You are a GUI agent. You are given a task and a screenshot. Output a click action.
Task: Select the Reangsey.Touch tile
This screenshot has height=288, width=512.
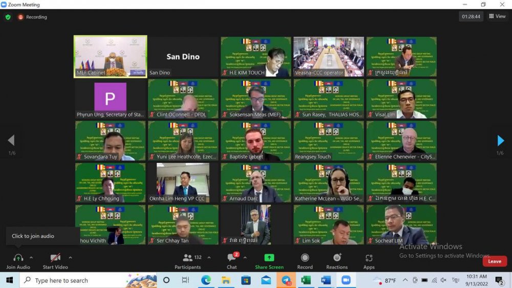coord(329,141)
